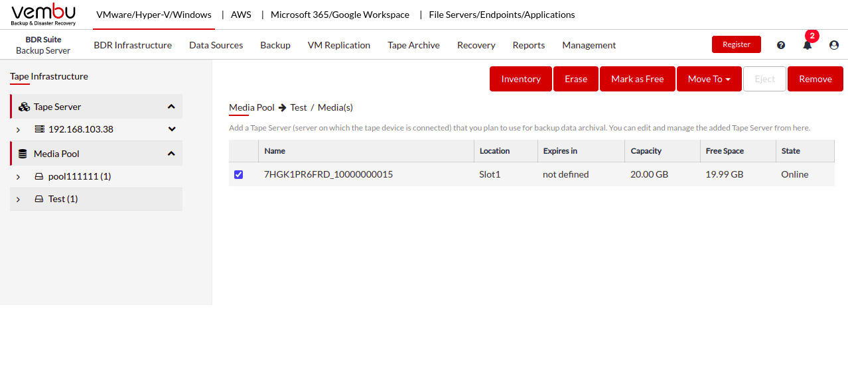Collapse the Tape Server section chevron
848x385 pixels.
[x=171, y=107]
